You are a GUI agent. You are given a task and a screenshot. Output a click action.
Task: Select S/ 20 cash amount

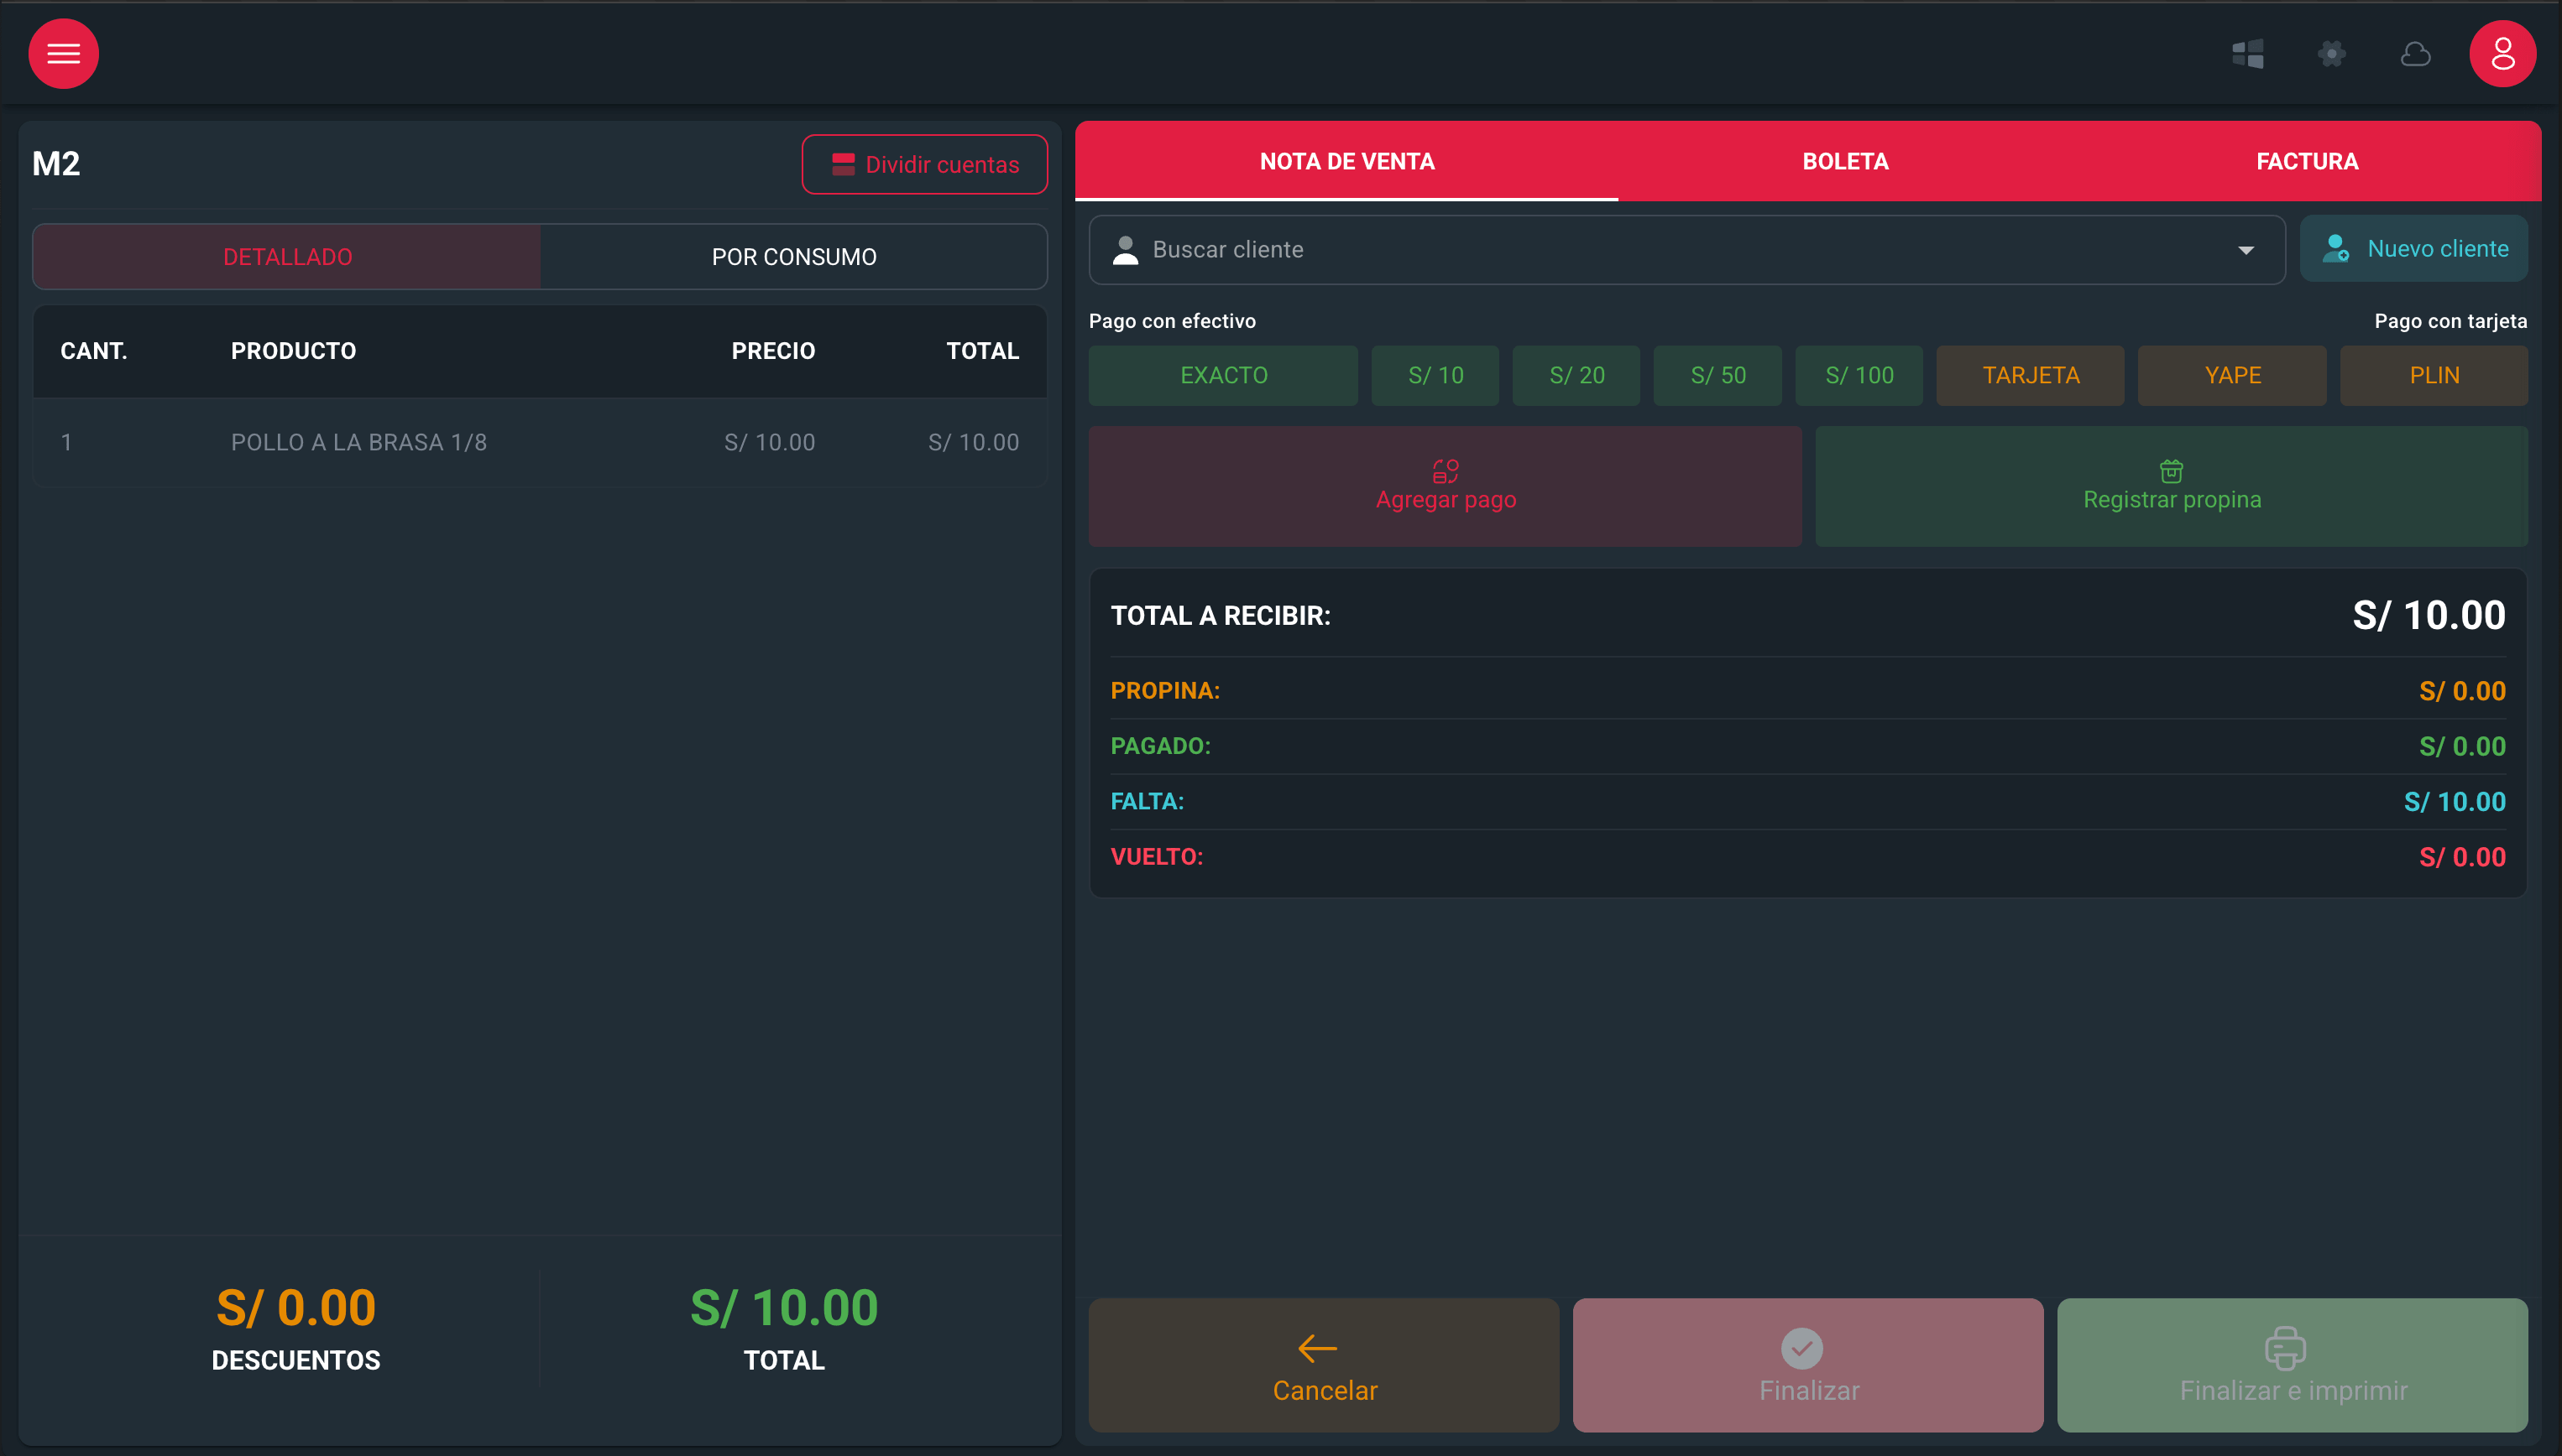tap(1576, 375)
